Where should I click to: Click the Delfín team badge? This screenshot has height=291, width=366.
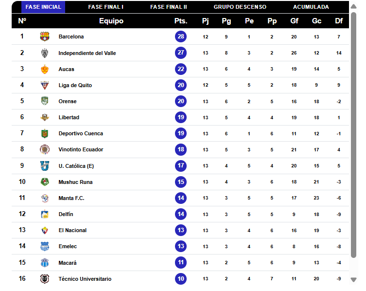pos(45,214)
